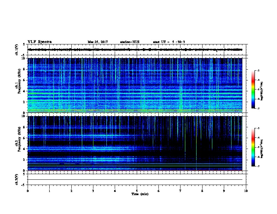Viewport: 277px width, 214px height.
Task: Click the 6 minute time axis tick label
Action: click(159, 191)
